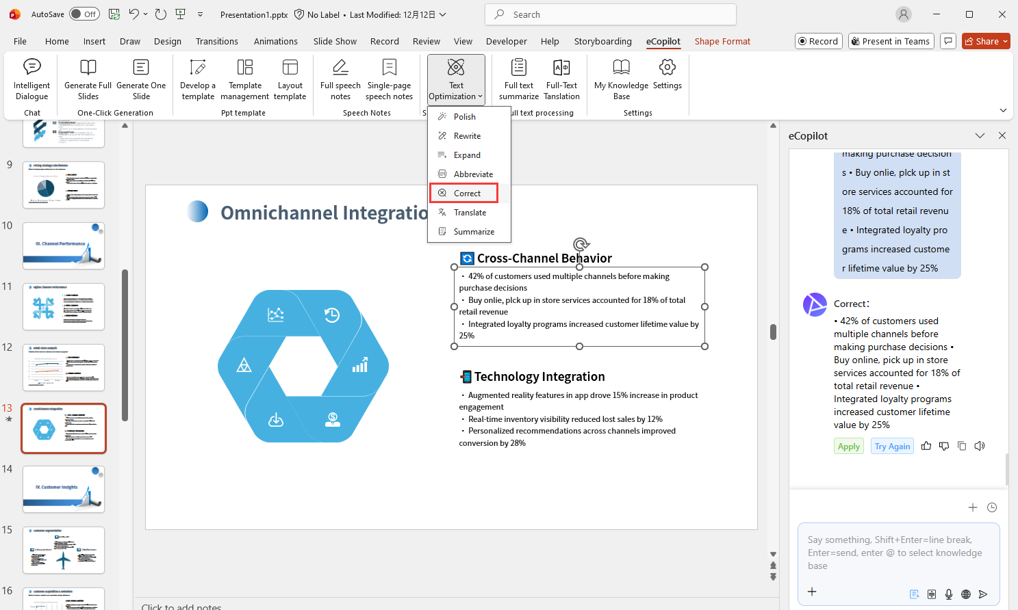Click microphone icon in chat input
Viewport: 1018px width, 610px height.
[949, 594]
